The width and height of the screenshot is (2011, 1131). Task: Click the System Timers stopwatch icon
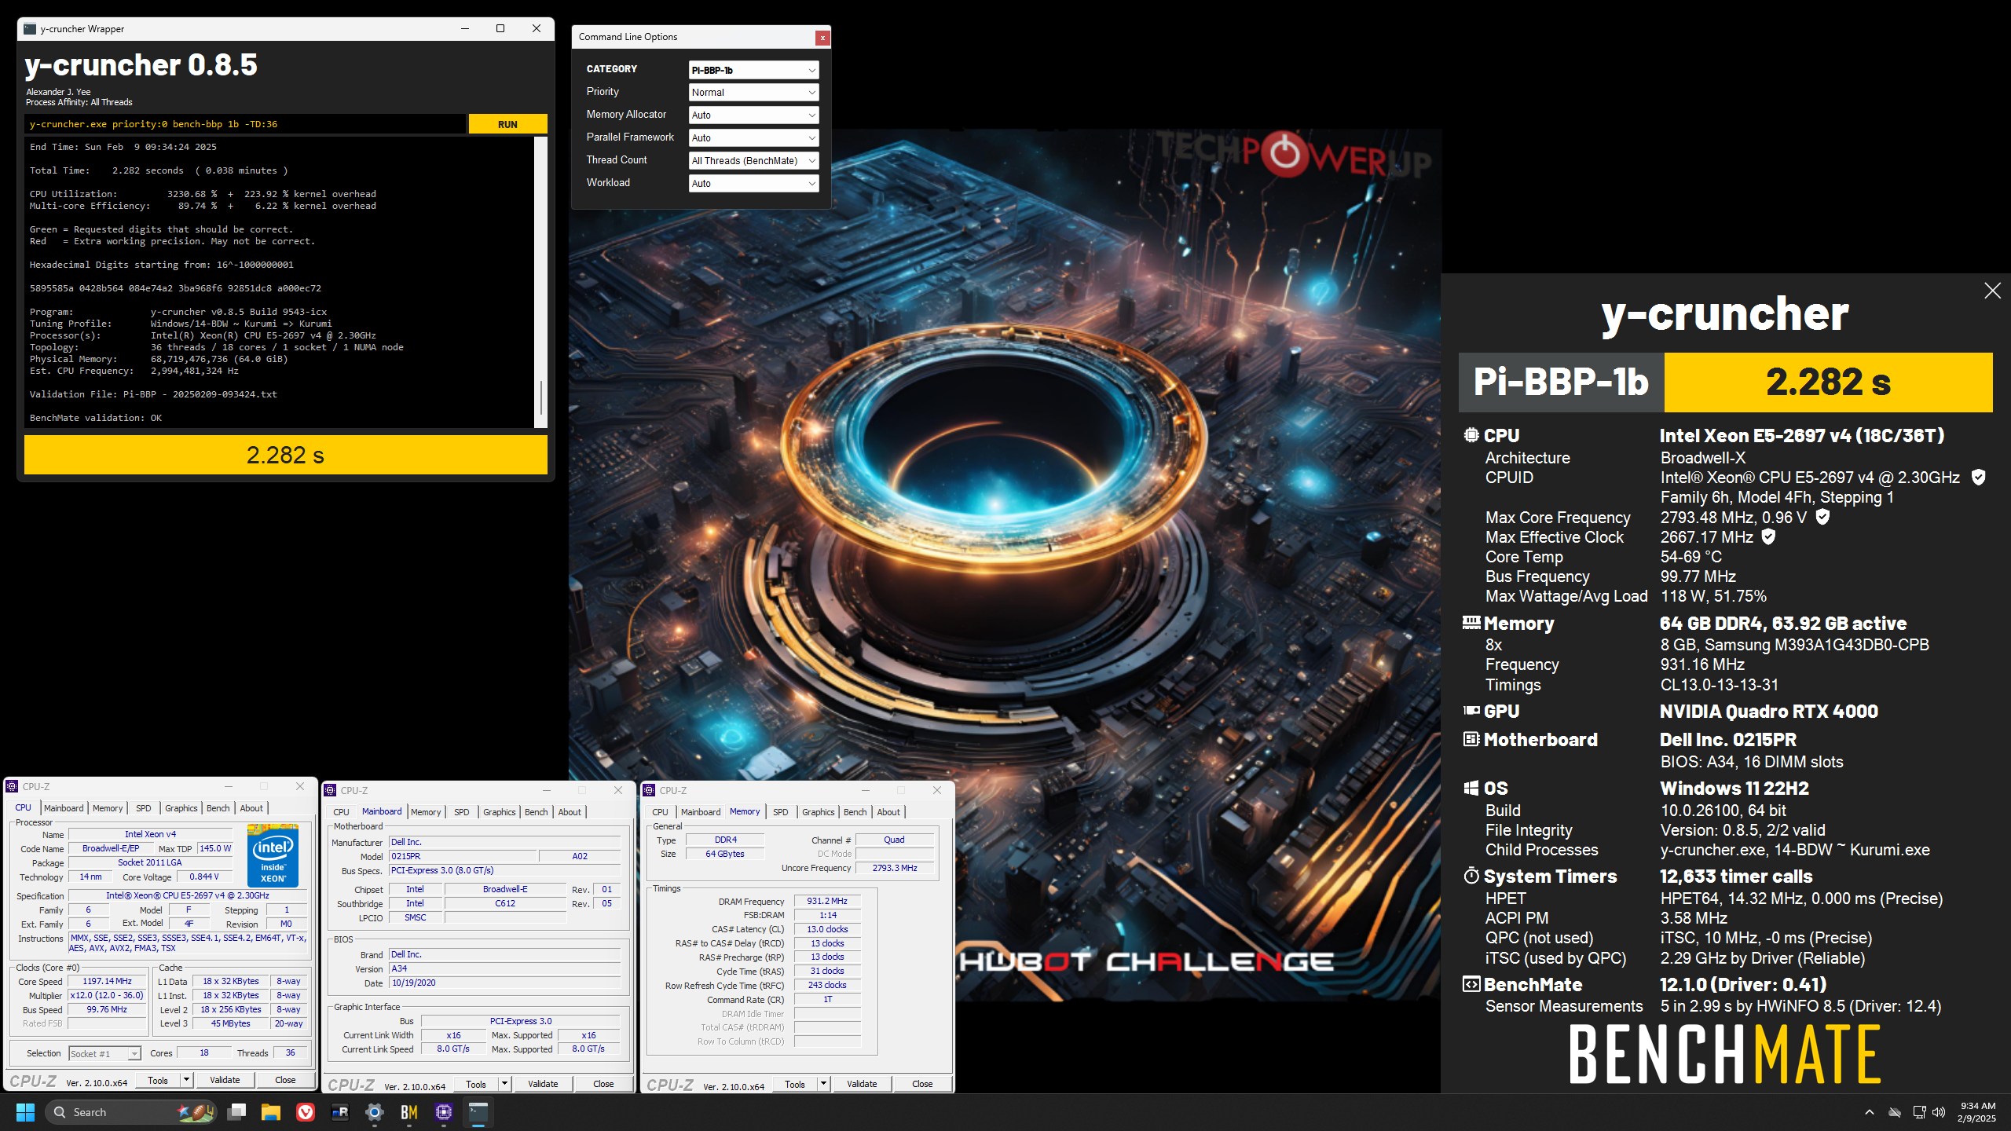1471,876
